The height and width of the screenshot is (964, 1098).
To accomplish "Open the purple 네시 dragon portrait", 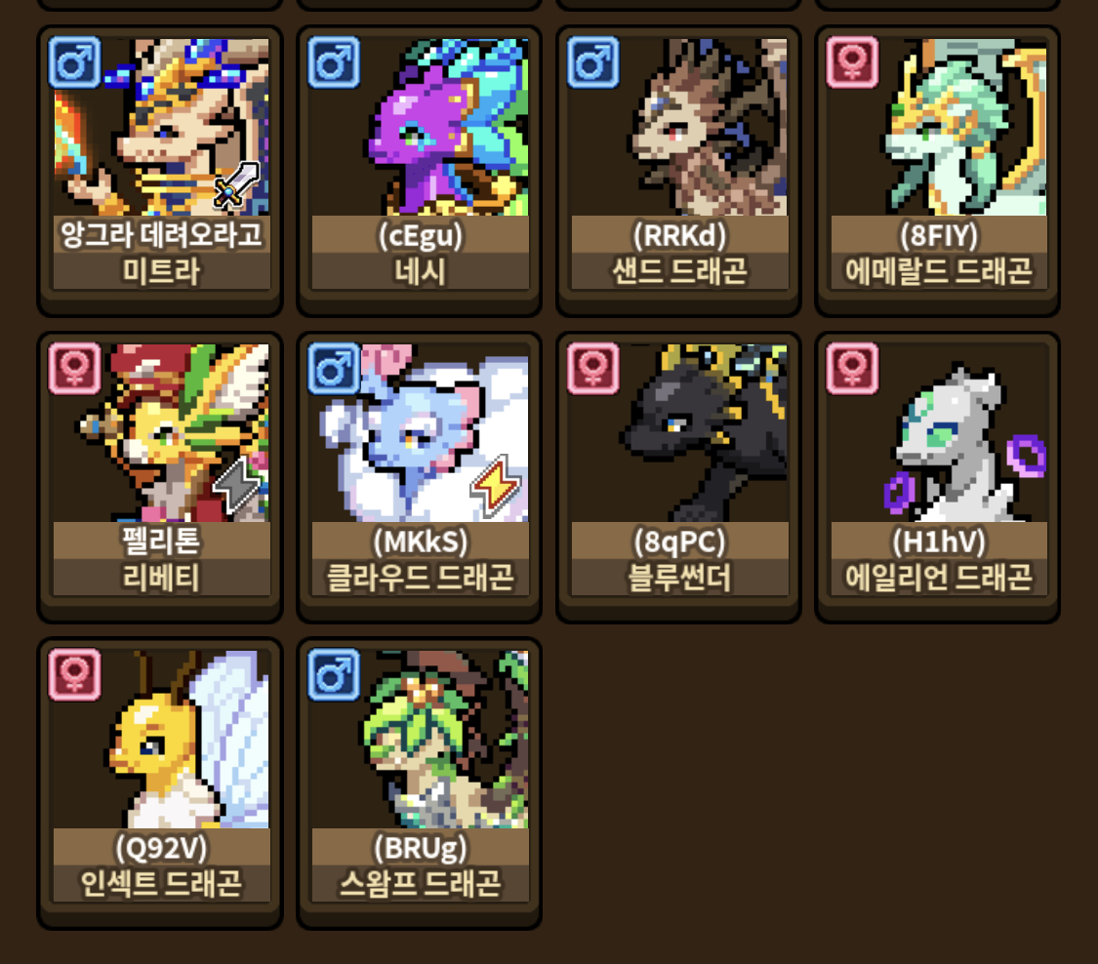I will click(420, 127).
